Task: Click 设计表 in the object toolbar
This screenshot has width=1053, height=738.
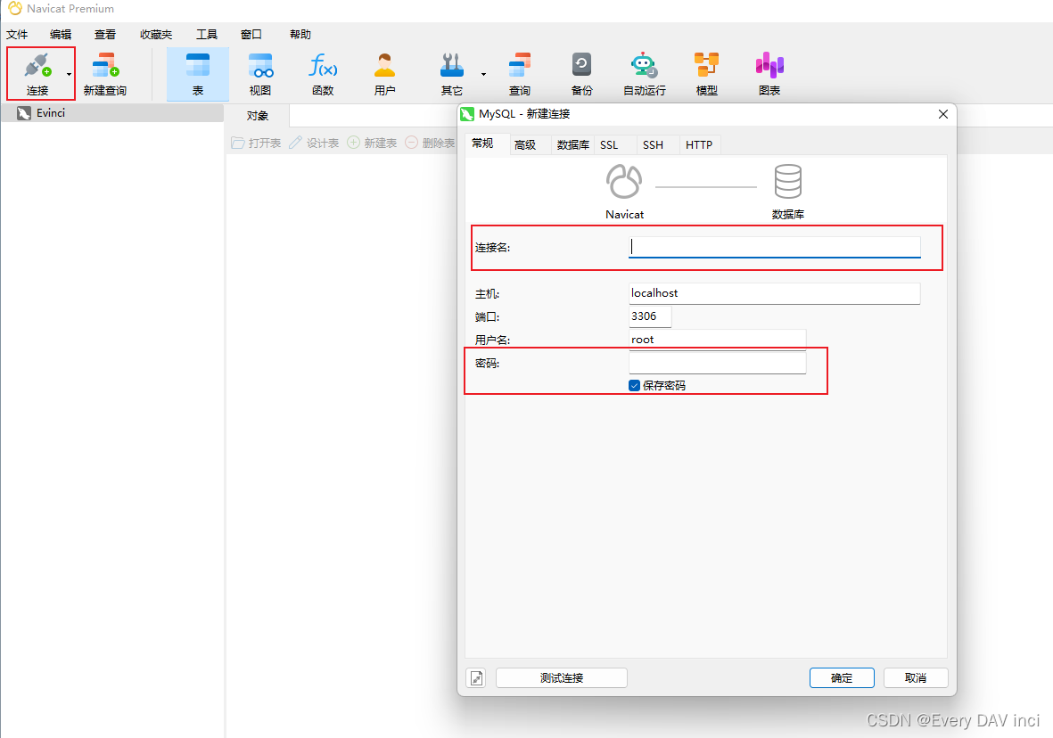Action: click(x=314, y=143)
